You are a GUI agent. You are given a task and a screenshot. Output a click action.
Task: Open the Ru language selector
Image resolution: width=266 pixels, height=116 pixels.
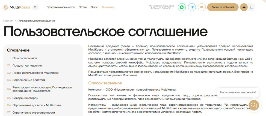coord(36,7)
